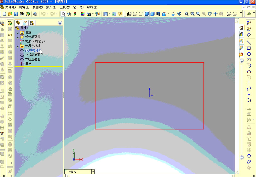This screenshot has width=256, height=177.
Task: Open a file using the Open folder icon
Action: click(10, 14)
